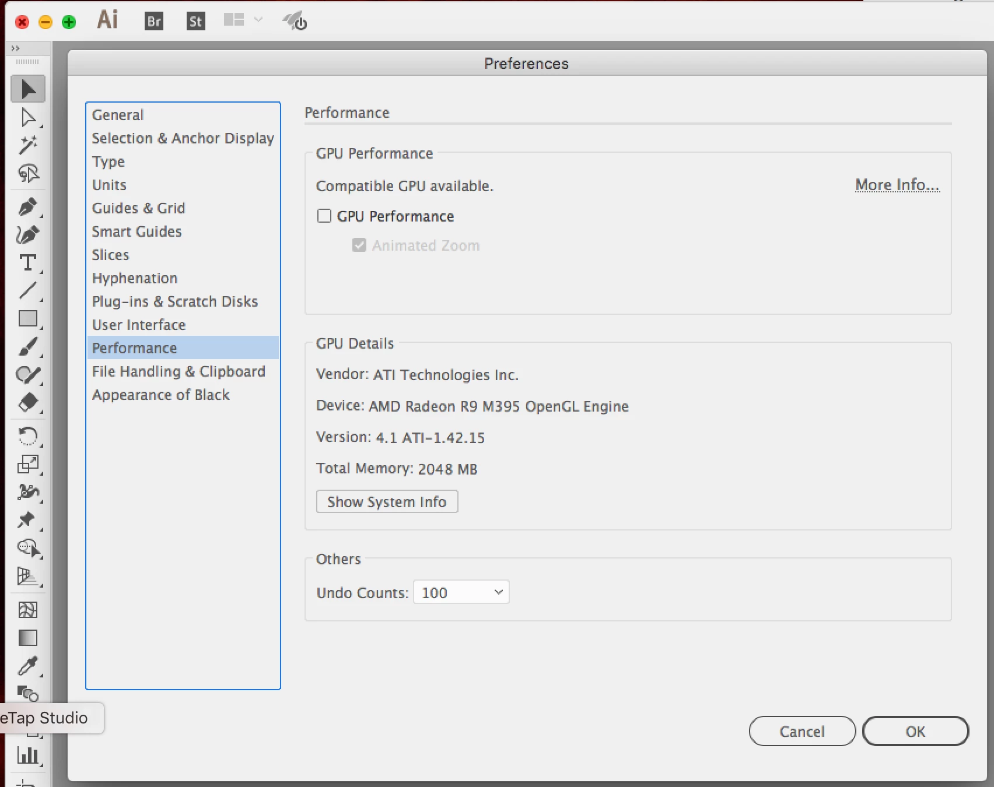The image size is (994, 787).
Task: Select the Curvature tool
Action: click(28, 235)
